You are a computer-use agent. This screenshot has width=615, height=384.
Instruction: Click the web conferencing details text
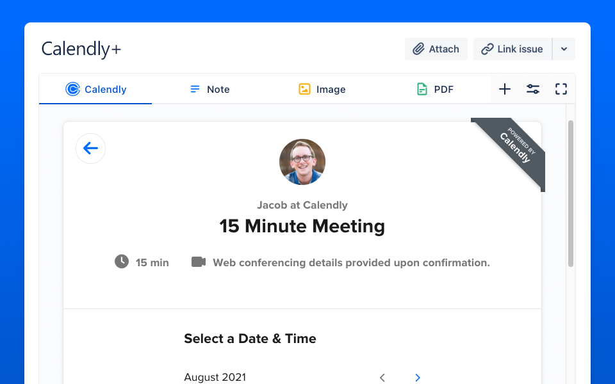(x=352, y=262)
